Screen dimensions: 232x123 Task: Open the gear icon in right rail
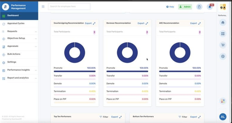(223, 56)
